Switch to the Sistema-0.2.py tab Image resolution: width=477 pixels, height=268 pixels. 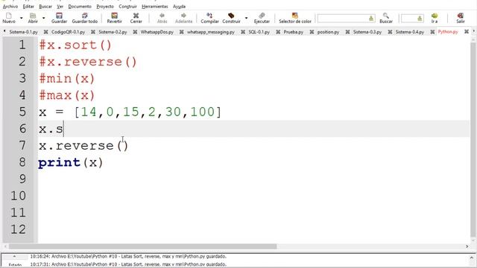pos(113,32)
